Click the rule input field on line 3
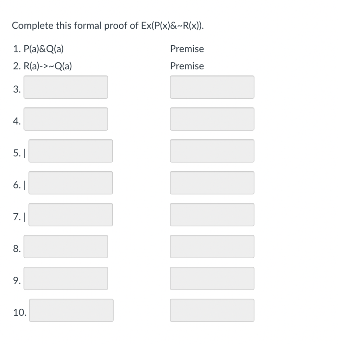The width and height of the screenshot is (338, 344). 212,87
